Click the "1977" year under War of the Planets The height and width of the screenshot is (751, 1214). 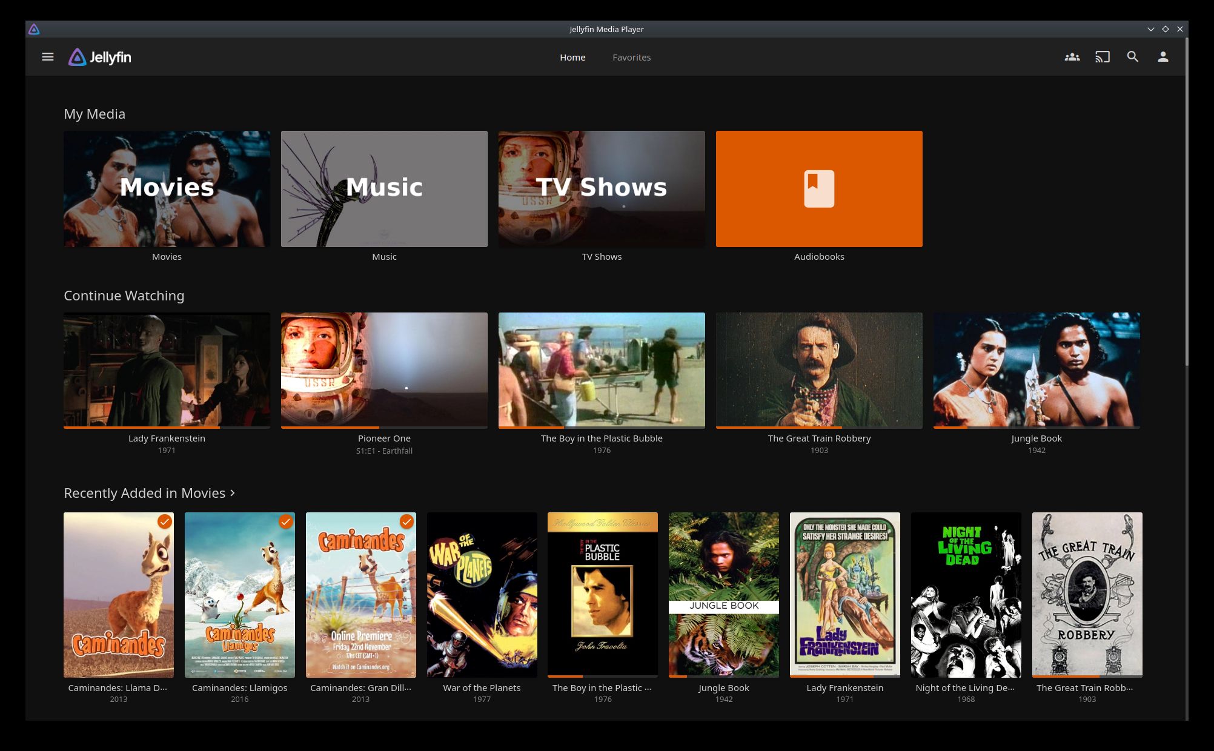[x=482, y=700]
